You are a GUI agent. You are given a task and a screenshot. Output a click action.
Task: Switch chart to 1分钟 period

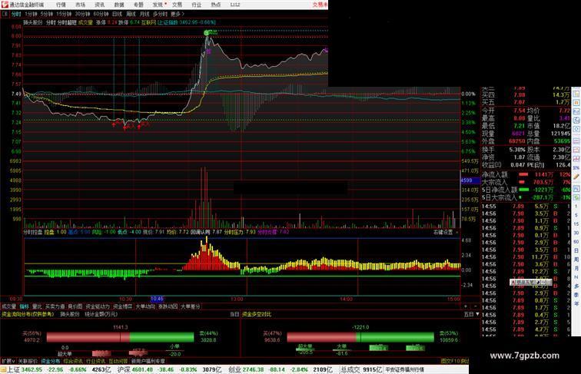(x=31, y=14)
